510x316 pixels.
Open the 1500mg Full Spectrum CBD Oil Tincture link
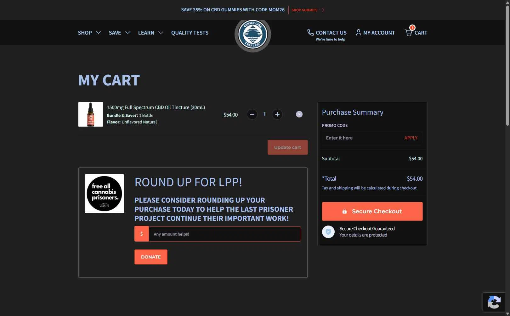[156, 107]
